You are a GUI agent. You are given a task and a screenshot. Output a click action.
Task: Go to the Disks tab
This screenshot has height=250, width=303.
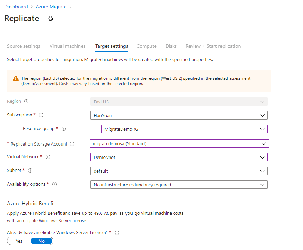[171, 46]
